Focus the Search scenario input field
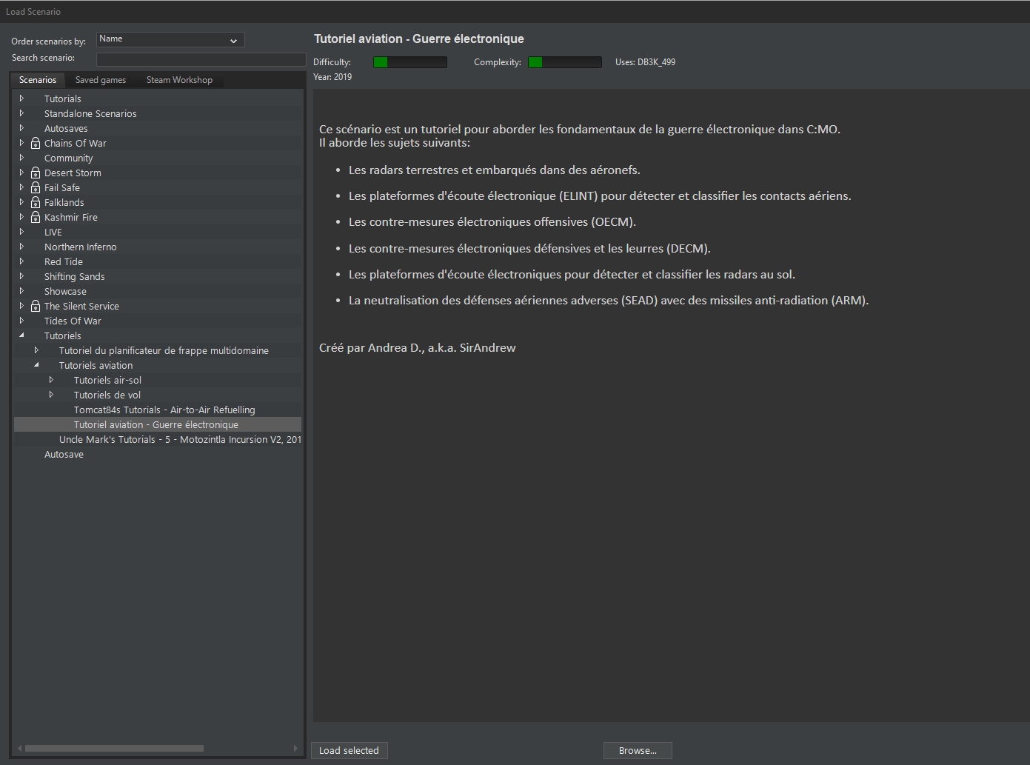Viewport: 1030px width, 765px height. 201,59
